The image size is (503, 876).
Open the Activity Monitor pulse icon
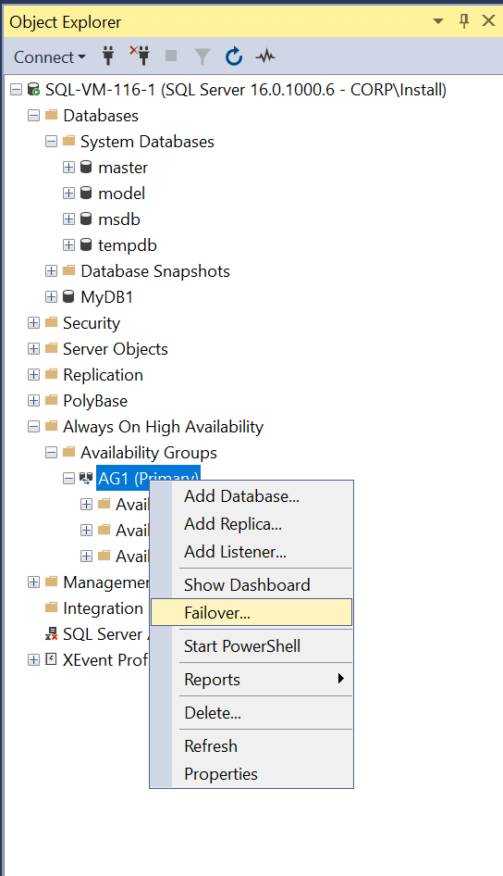click(x=265, y=56)
